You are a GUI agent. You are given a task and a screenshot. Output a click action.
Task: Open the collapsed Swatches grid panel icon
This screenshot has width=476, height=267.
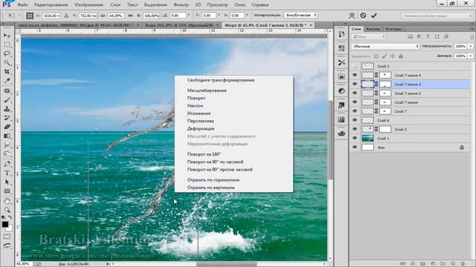[341, 119]
